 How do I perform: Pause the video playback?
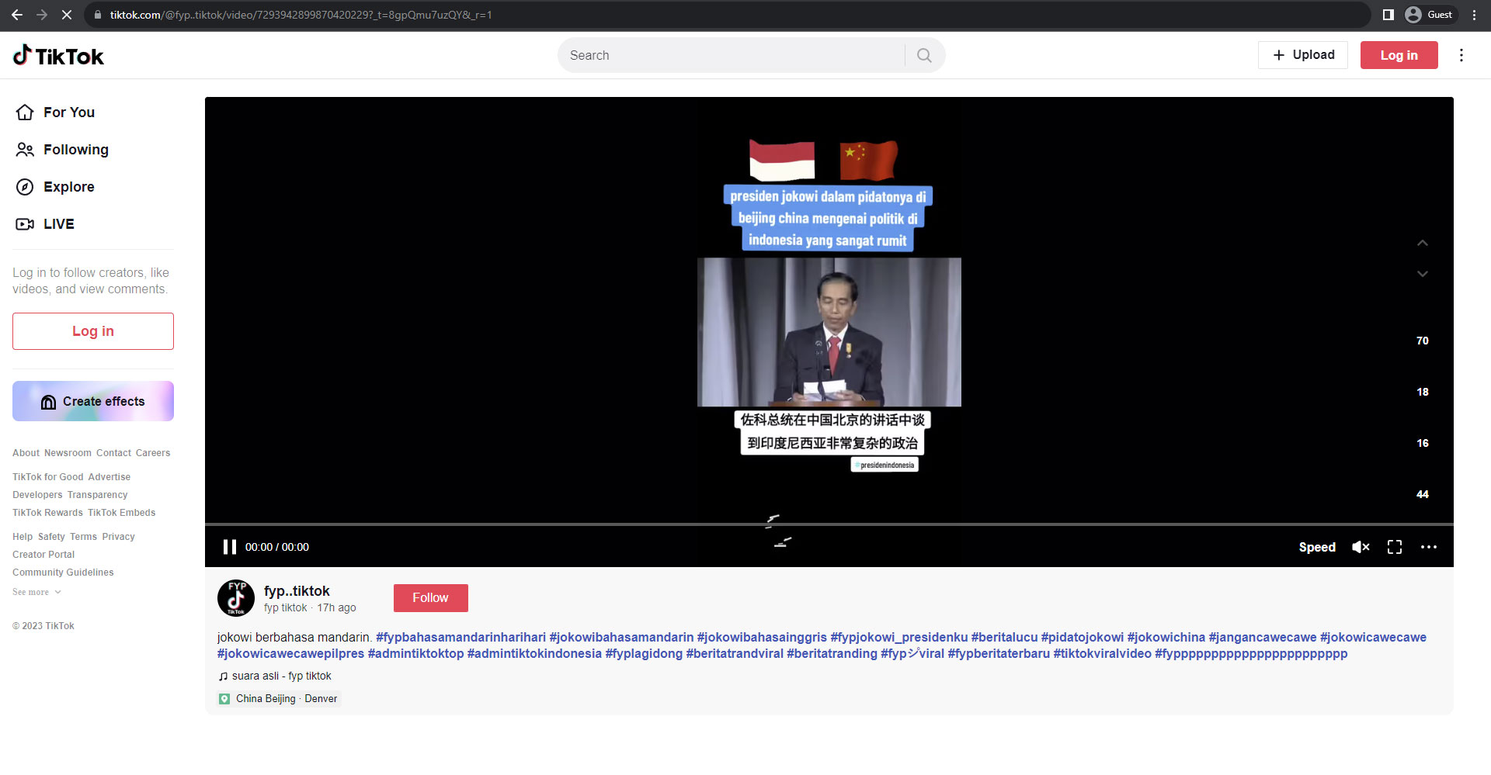(230, 547)
